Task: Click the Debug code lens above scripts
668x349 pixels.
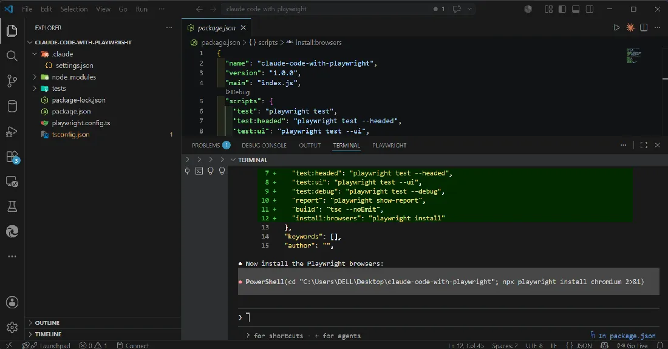Action: point(237,92)
